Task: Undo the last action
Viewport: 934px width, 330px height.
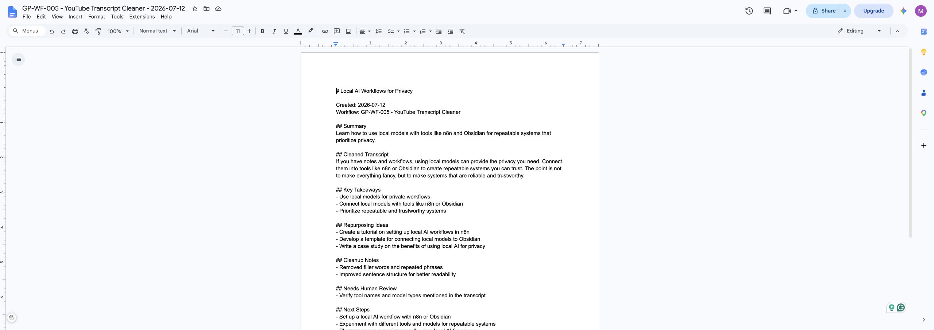Action: pos(52,31)
